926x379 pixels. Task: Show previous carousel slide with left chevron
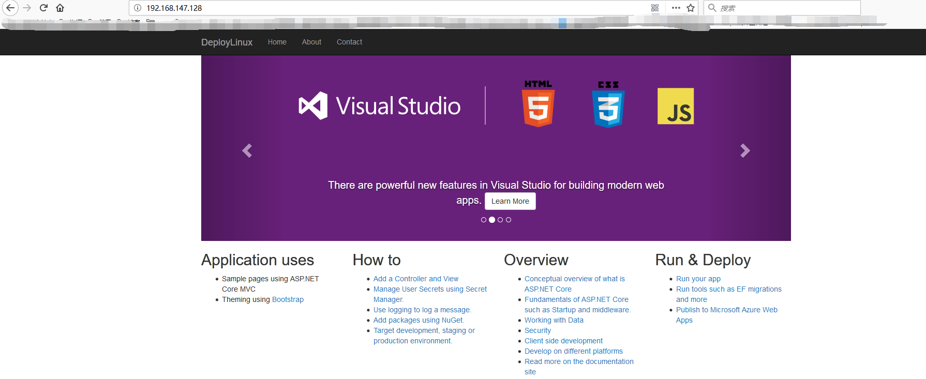coord(247,150)
